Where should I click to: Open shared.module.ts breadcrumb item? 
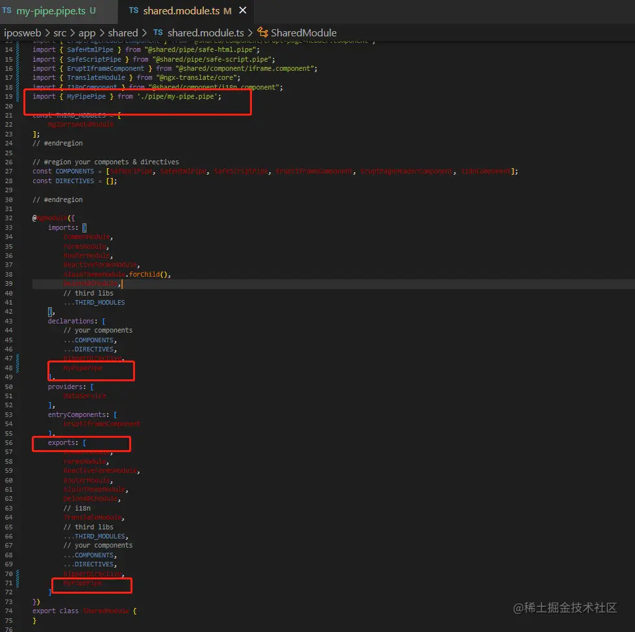coord(206,33)
